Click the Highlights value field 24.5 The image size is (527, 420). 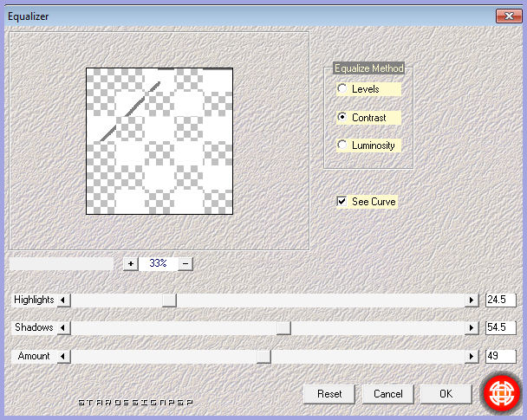point(501,300)
